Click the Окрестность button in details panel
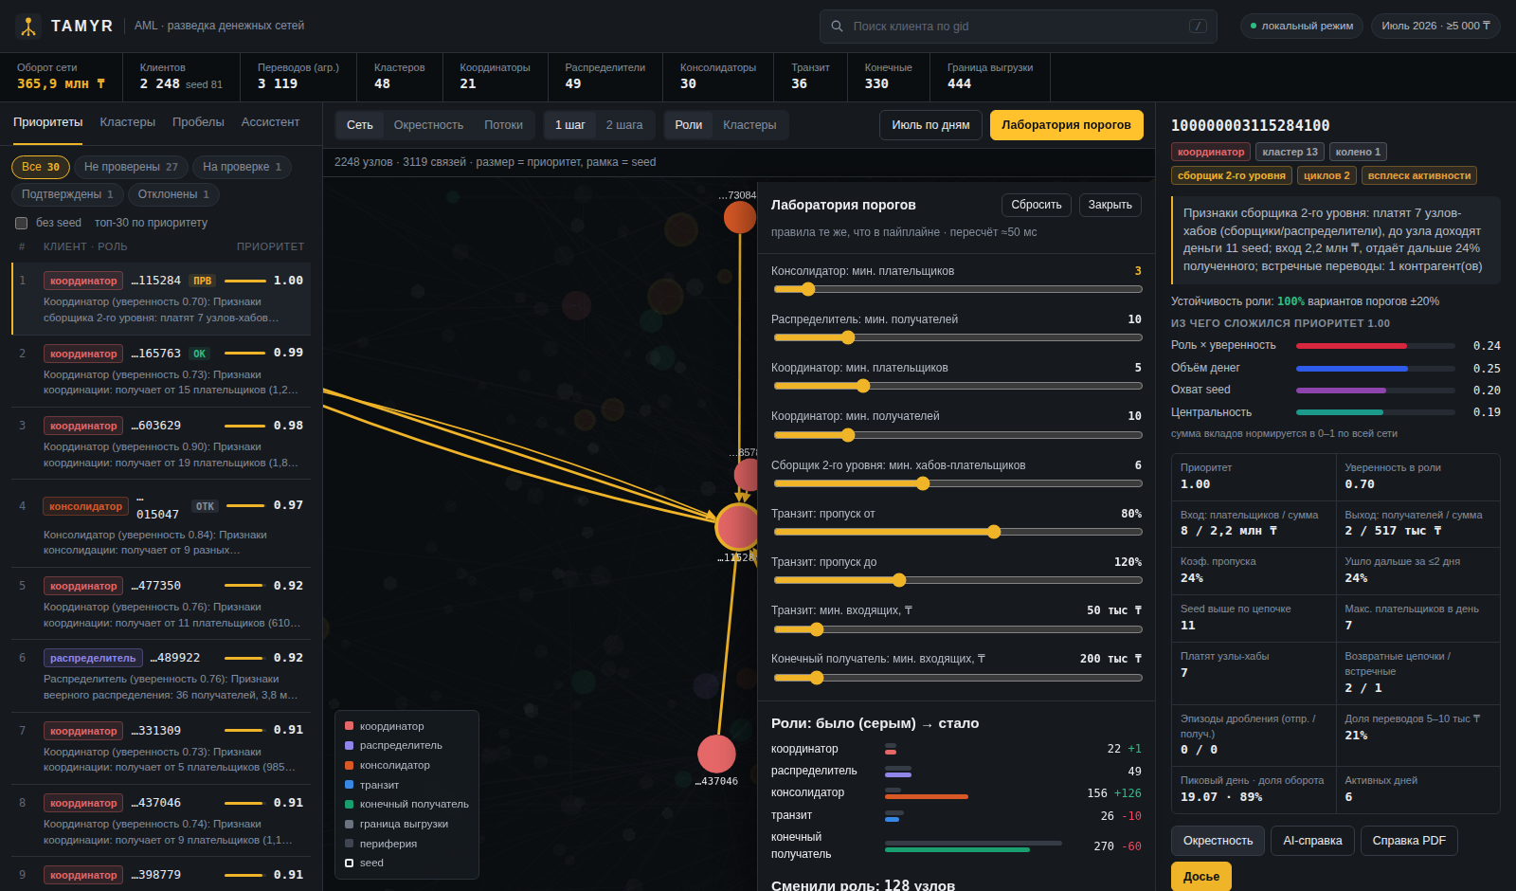This screenshot has width=1516, height=891. 1218,841
